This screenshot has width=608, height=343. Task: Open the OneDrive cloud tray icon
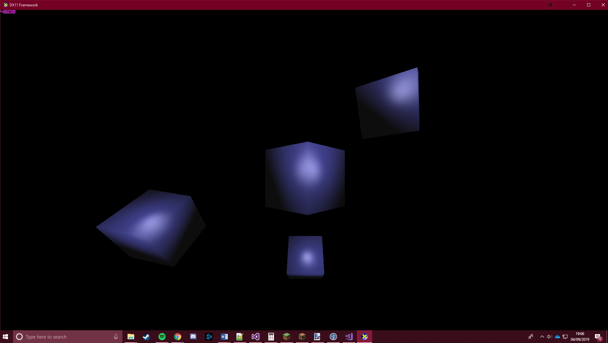557,337
